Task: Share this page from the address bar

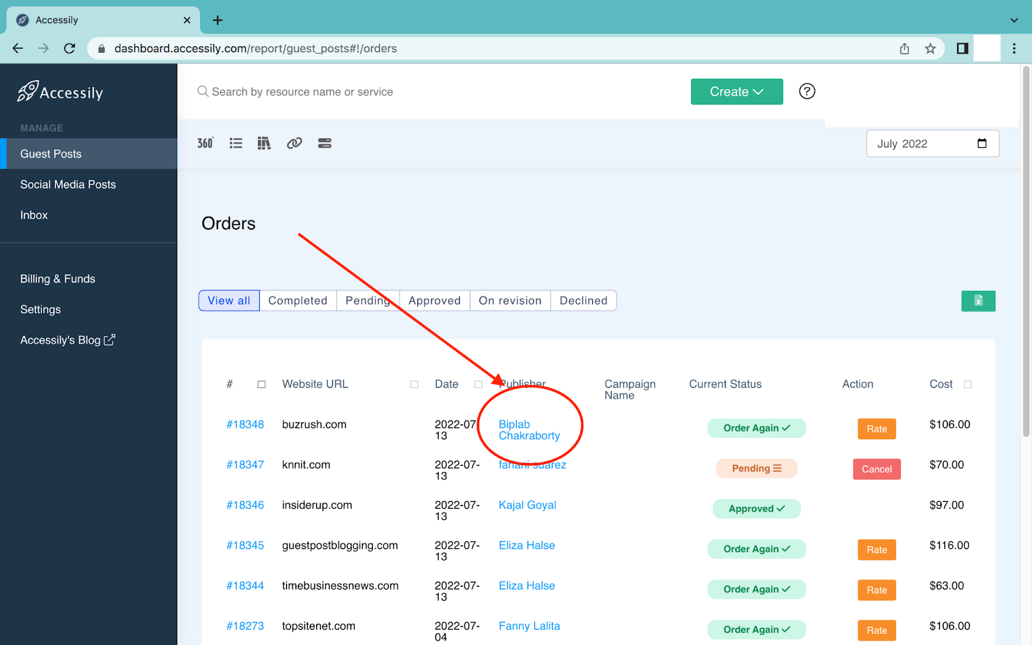Action: click(904, 48)
